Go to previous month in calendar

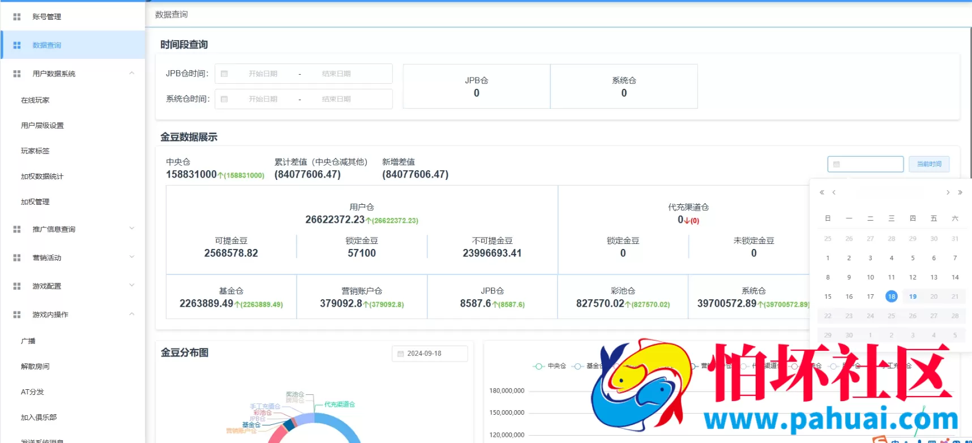(x=834, y=192)
